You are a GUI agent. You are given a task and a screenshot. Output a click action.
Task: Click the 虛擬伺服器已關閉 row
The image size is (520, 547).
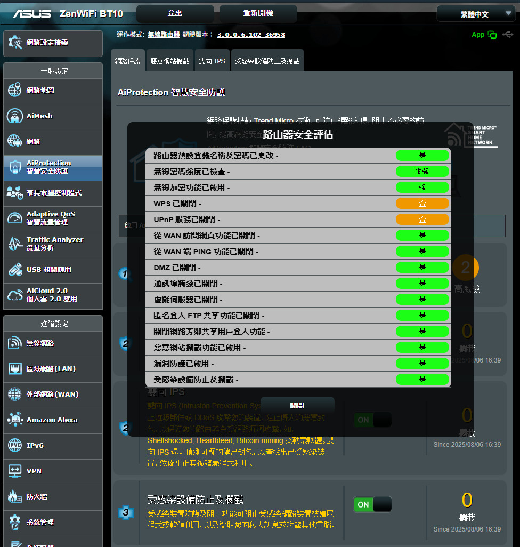tap(298, 299)
